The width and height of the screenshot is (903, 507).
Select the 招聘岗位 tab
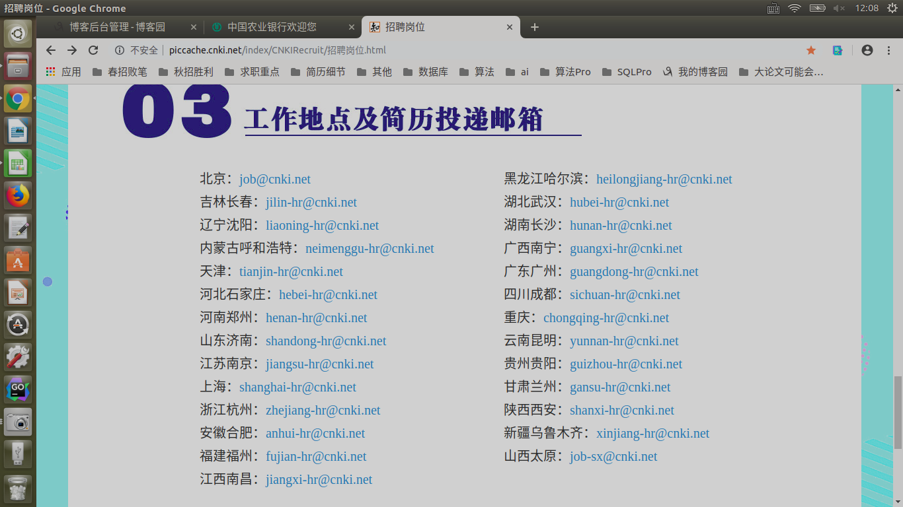[441, 27]
